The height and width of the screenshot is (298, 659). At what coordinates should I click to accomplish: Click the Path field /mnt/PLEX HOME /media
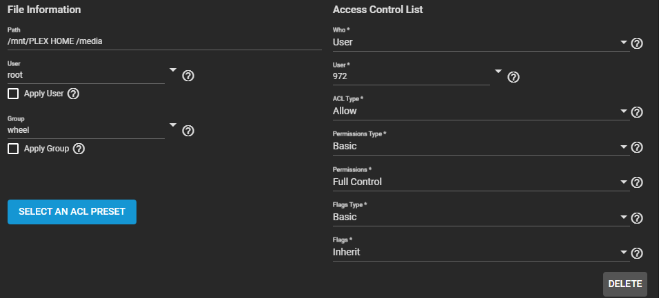coord(165,41)
